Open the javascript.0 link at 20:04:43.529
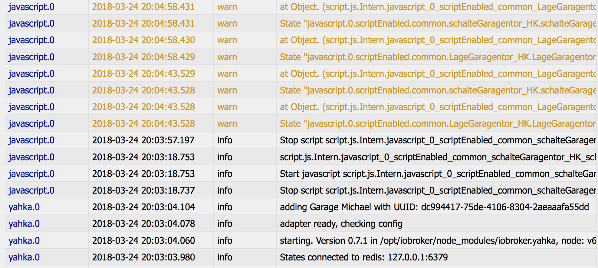 (31, 74)
